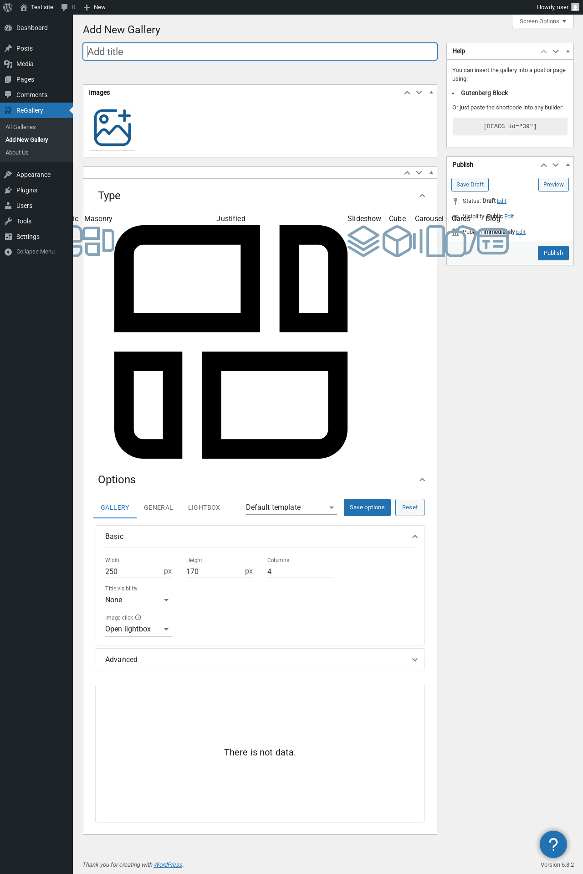Choose the Blog gallery type icon
Image resolution: width=583 pixels, height=874 pixels.
click(x=493, y=241)
